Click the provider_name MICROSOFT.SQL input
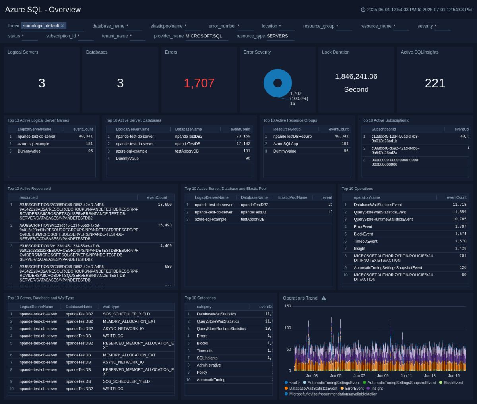Viewport: 477px width, 404px height. tap(207, 36)
